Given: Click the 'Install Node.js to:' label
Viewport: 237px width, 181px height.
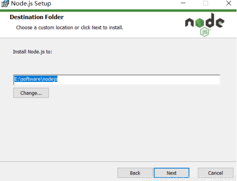Looking at the screenshot, I should (33, 52).
